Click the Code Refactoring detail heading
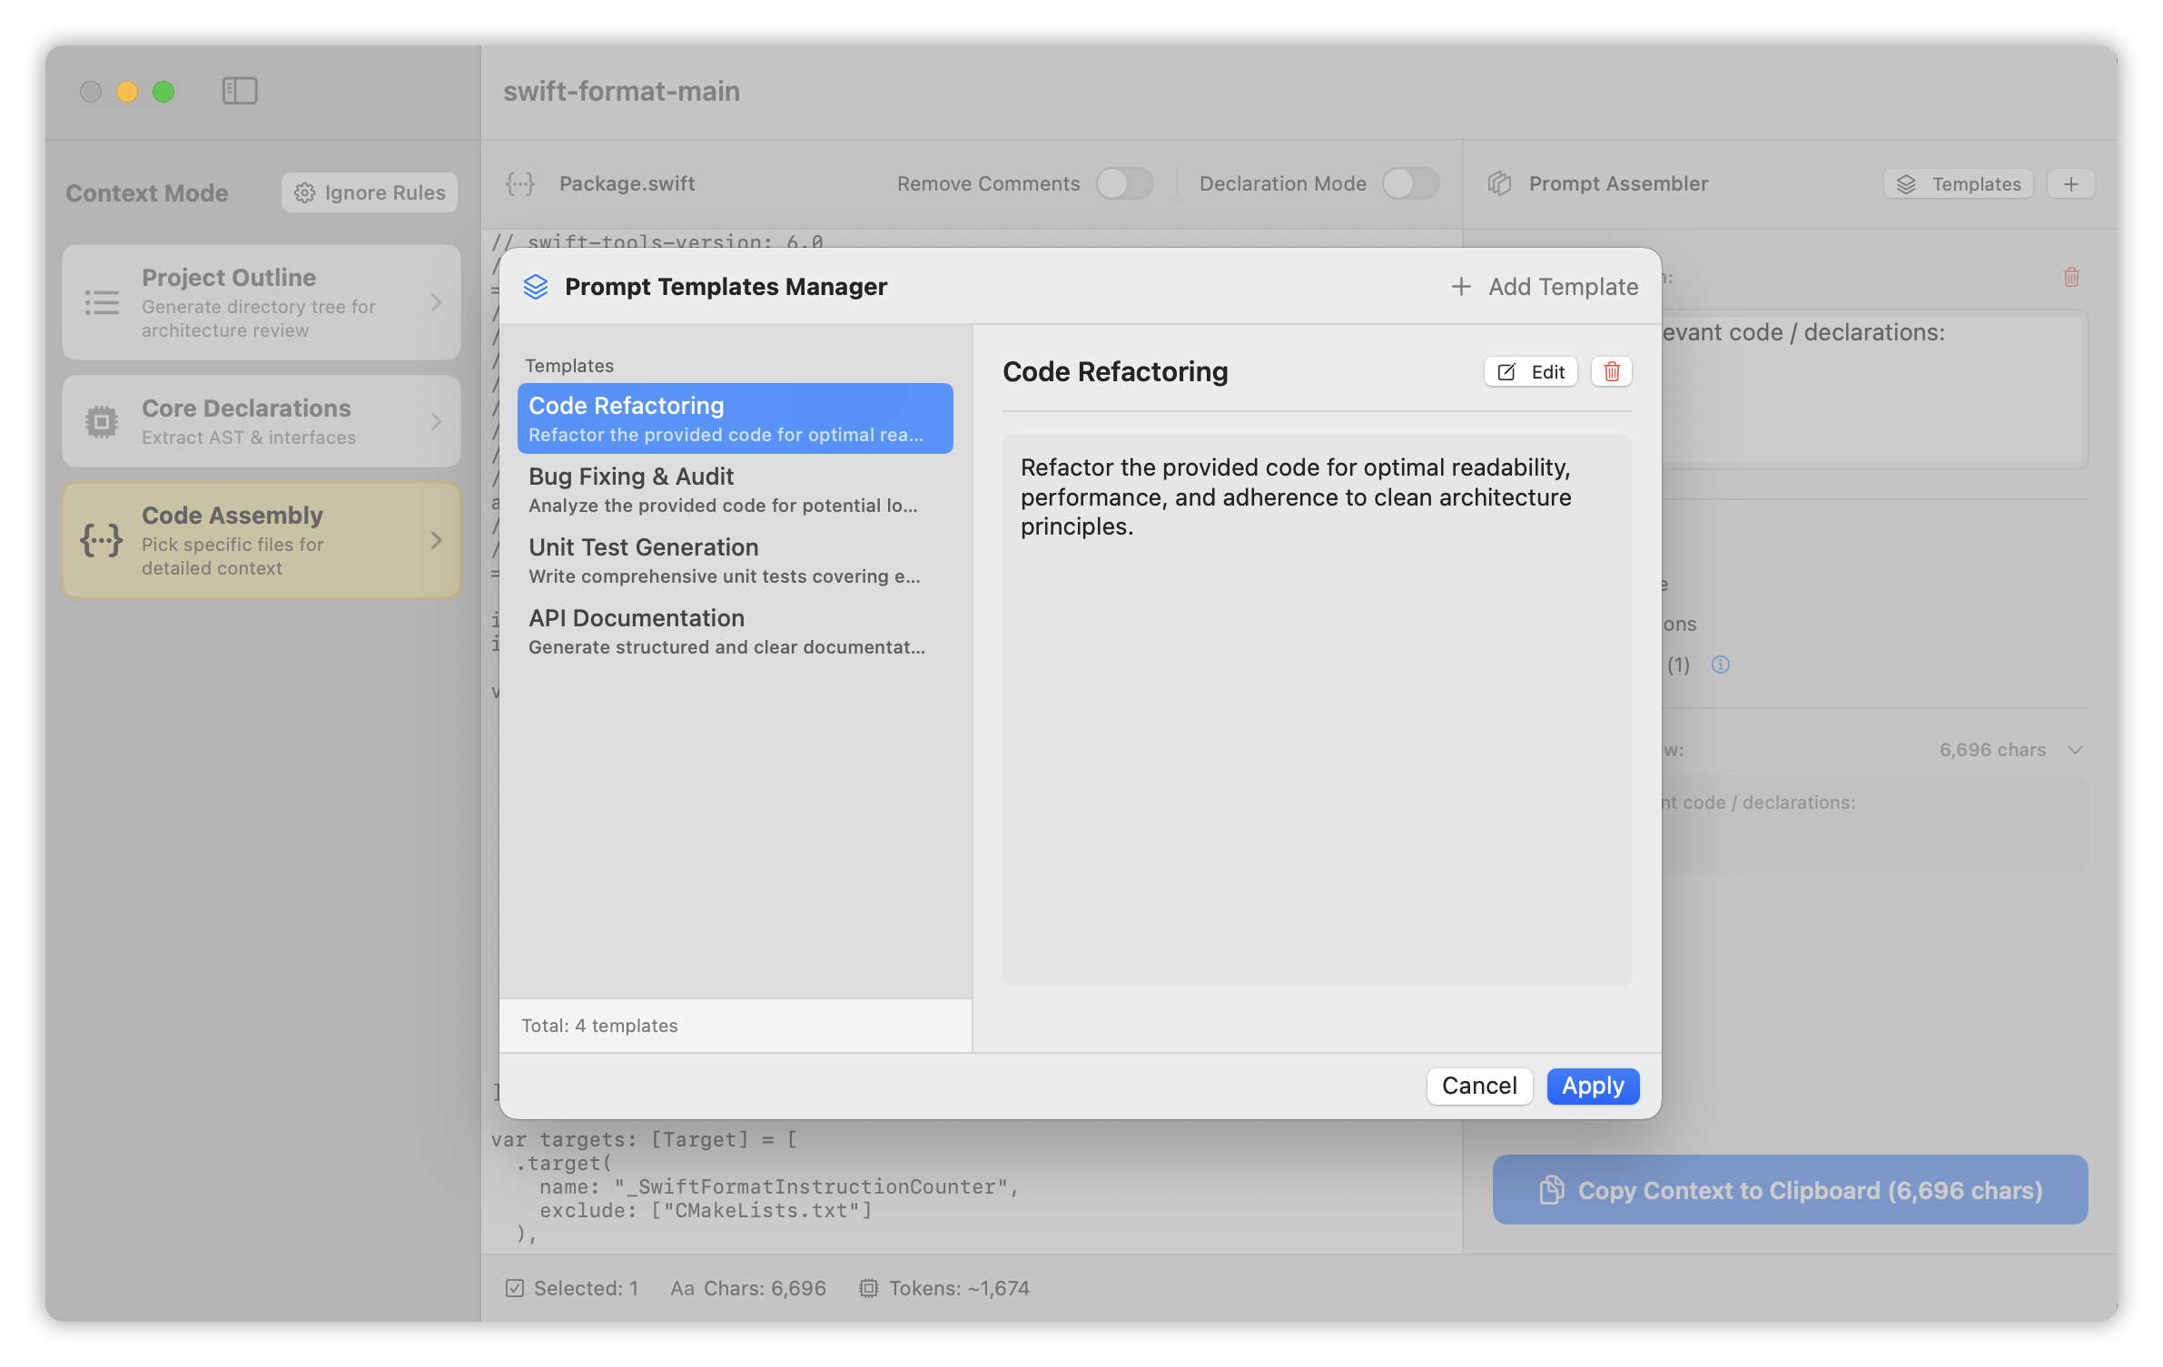This screenshot has width=2163, height=1367. 1115,371
